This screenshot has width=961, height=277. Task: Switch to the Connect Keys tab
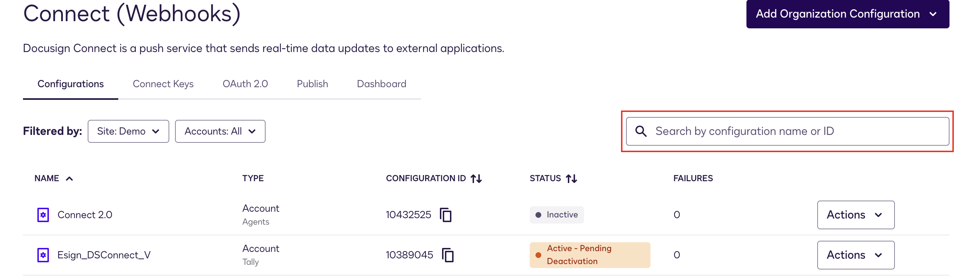tap(163, 84)
